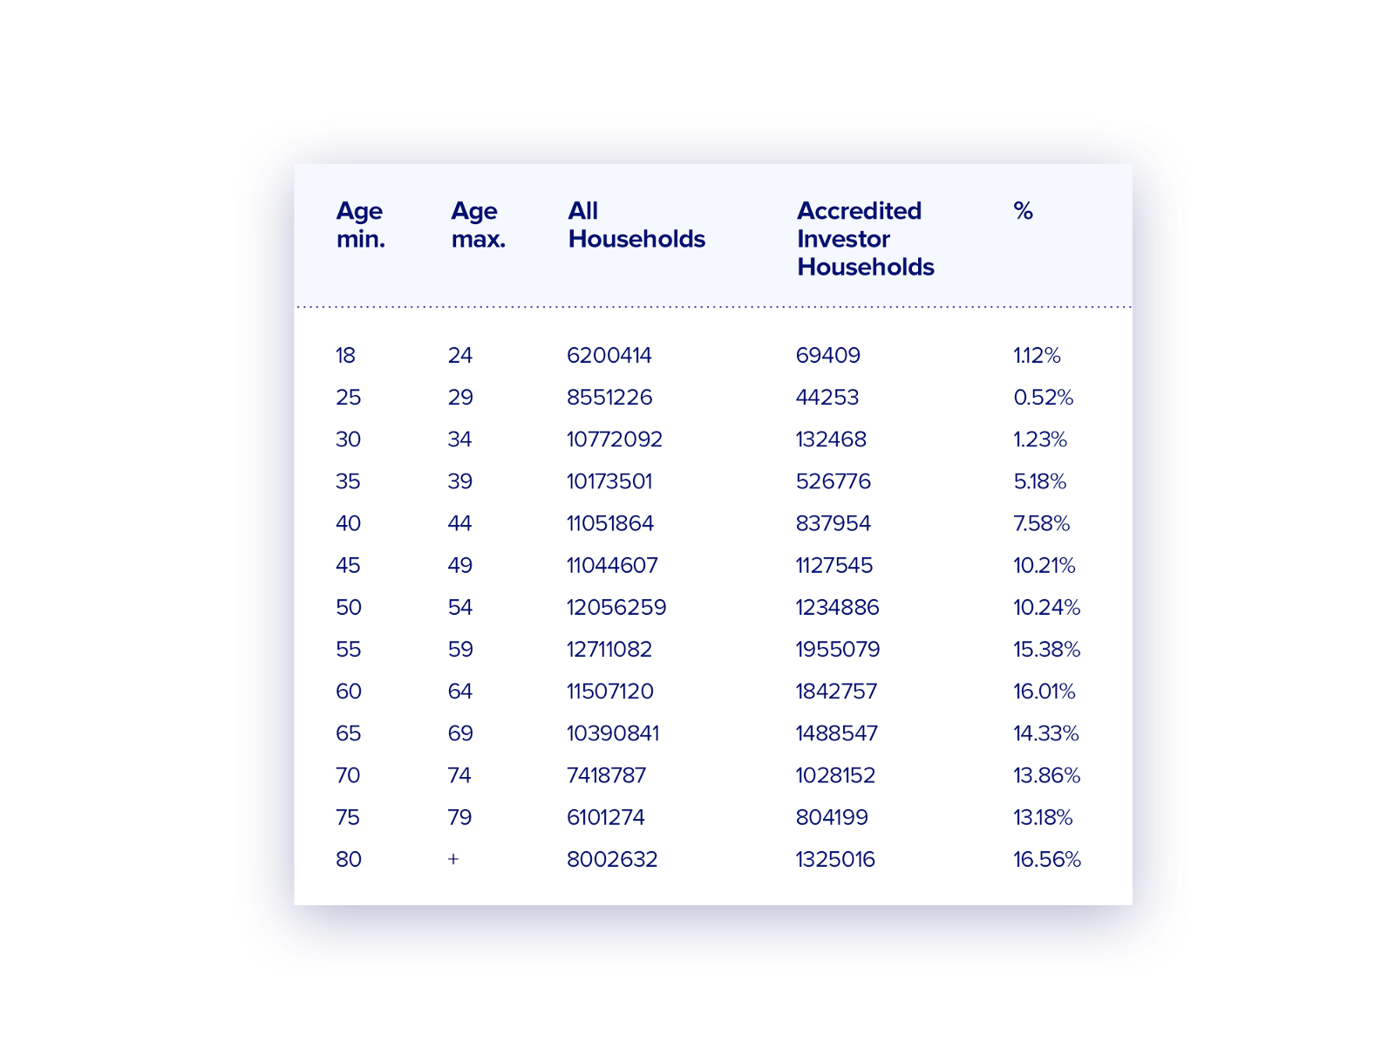1395x1050 pixels.
Task: Click the plus sign in Age max. column
Action: point(453,859)
